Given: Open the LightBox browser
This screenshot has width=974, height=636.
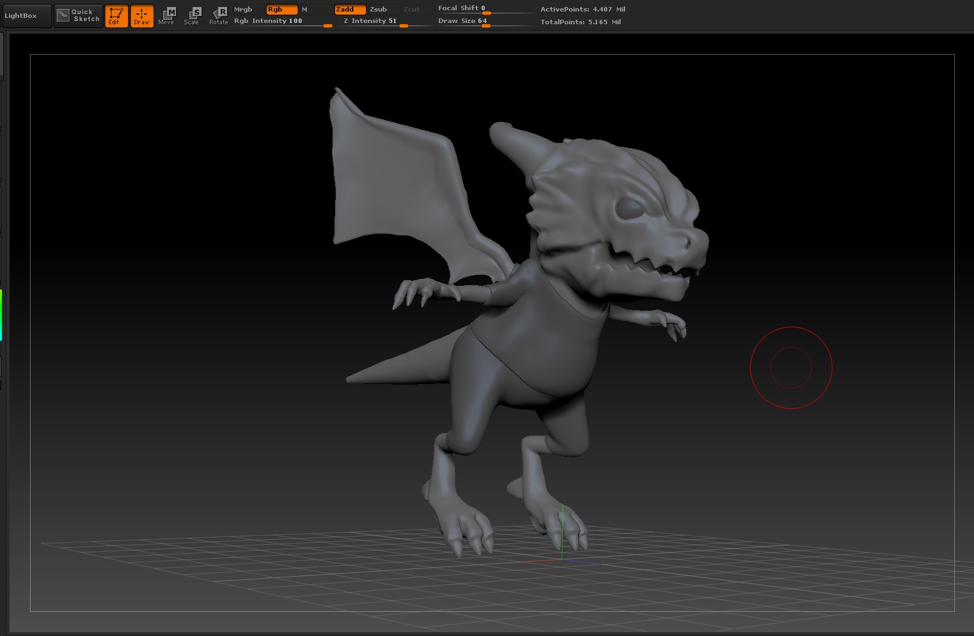Looking at the screenshot, I should [x=26, y=15].
